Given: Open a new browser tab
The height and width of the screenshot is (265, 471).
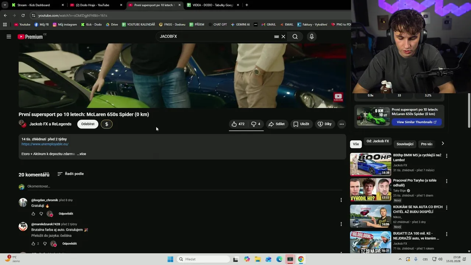Looking at the screenshot, I should point(247,5).
